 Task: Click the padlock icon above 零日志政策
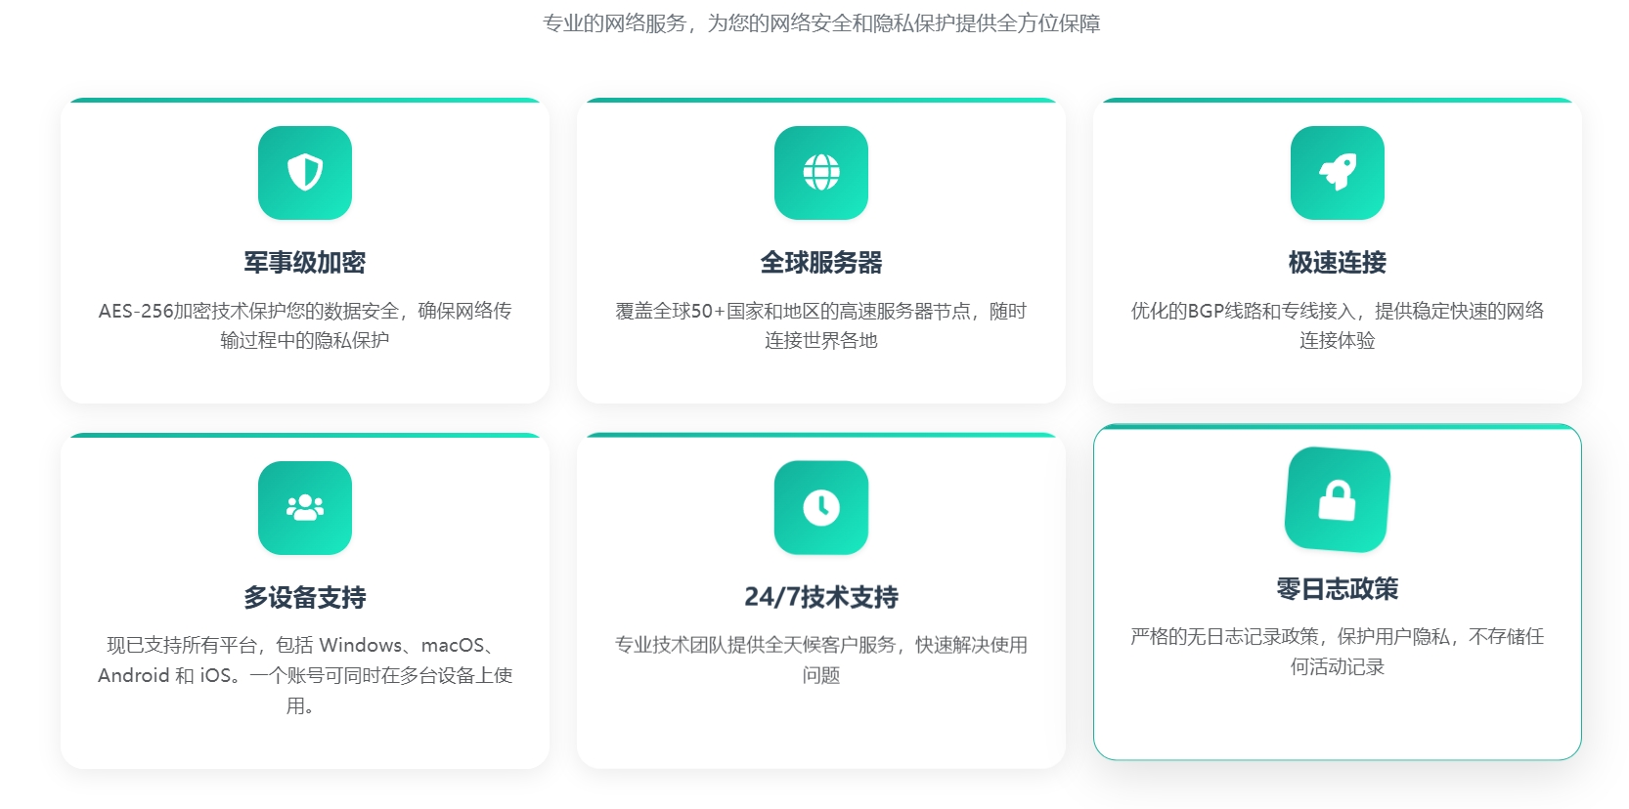coord(1337,500)
